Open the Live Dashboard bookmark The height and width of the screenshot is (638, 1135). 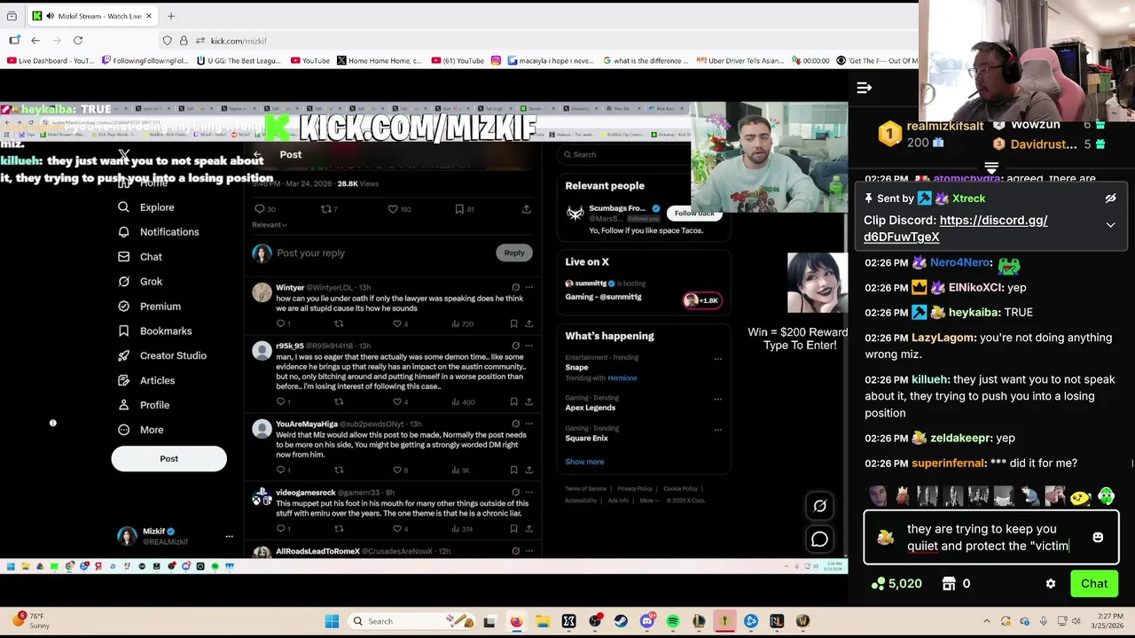(51, 61)
